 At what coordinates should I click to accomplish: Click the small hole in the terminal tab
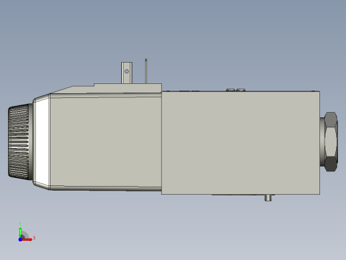[x=126, y=71]
